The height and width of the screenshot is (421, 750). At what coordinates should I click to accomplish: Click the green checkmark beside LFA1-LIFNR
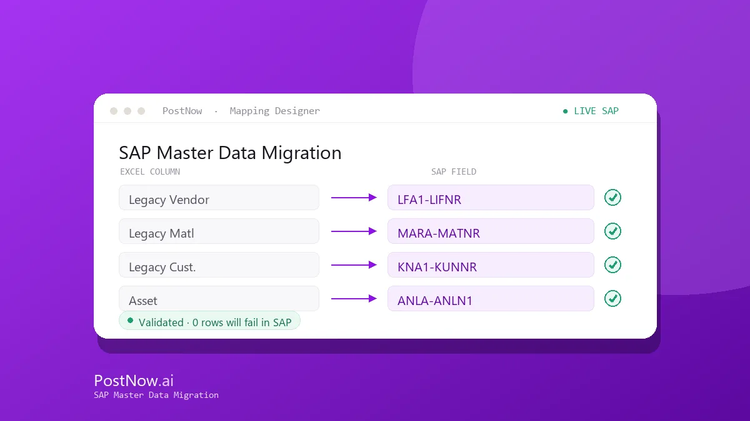point(612,198)
